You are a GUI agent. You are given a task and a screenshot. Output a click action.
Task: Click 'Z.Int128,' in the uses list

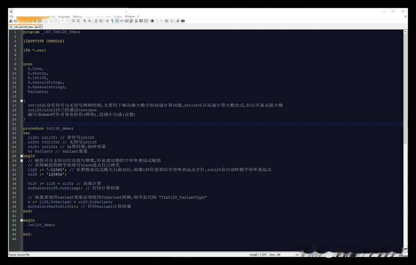pyautogui.click(x=38, y=78)
